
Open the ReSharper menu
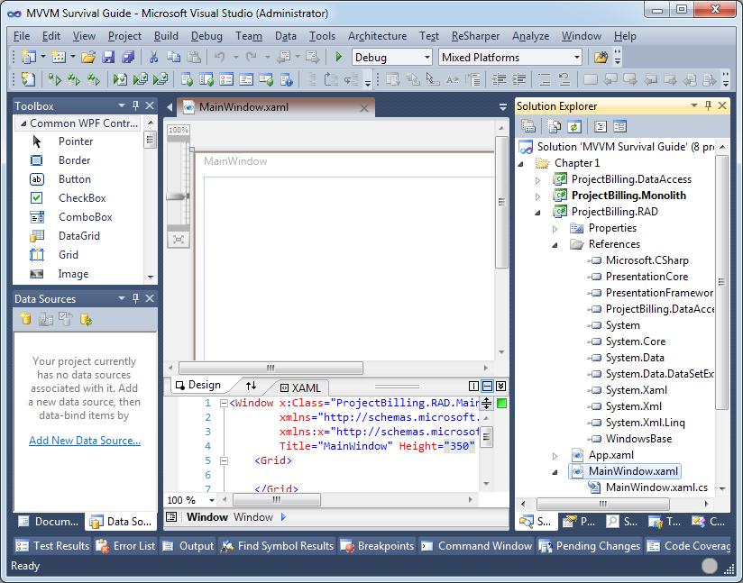pyautogui.click(x=475, y=36)
